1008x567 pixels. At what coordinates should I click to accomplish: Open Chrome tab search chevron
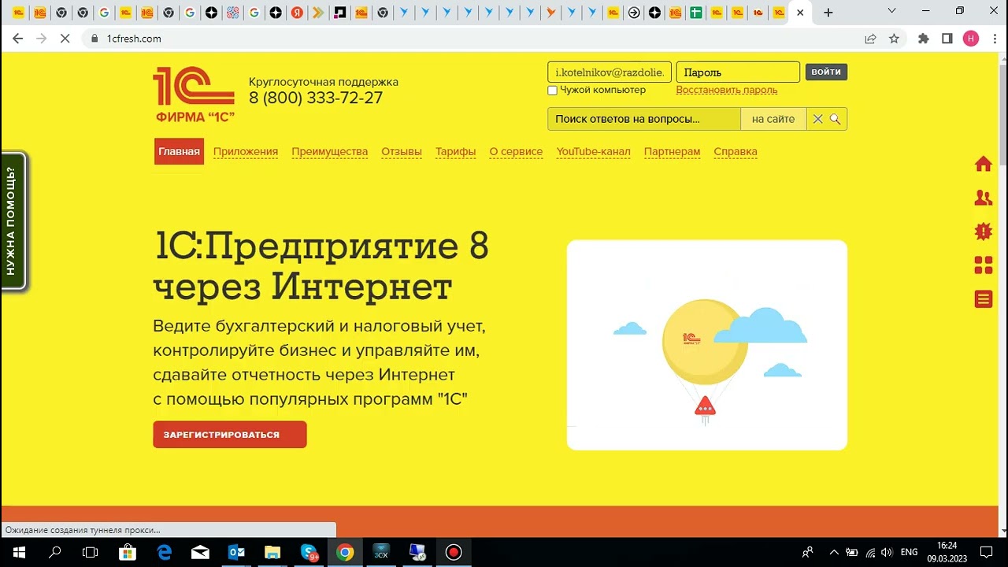(x=891, y=12)
